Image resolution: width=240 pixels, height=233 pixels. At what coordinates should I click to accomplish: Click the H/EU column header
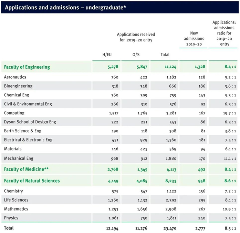[x=107, y=55]
